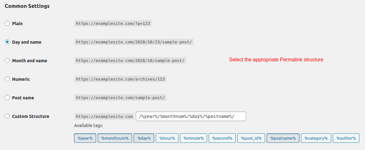Insert the %second% tag
This screenshot has height=150, width=365.
222,138
